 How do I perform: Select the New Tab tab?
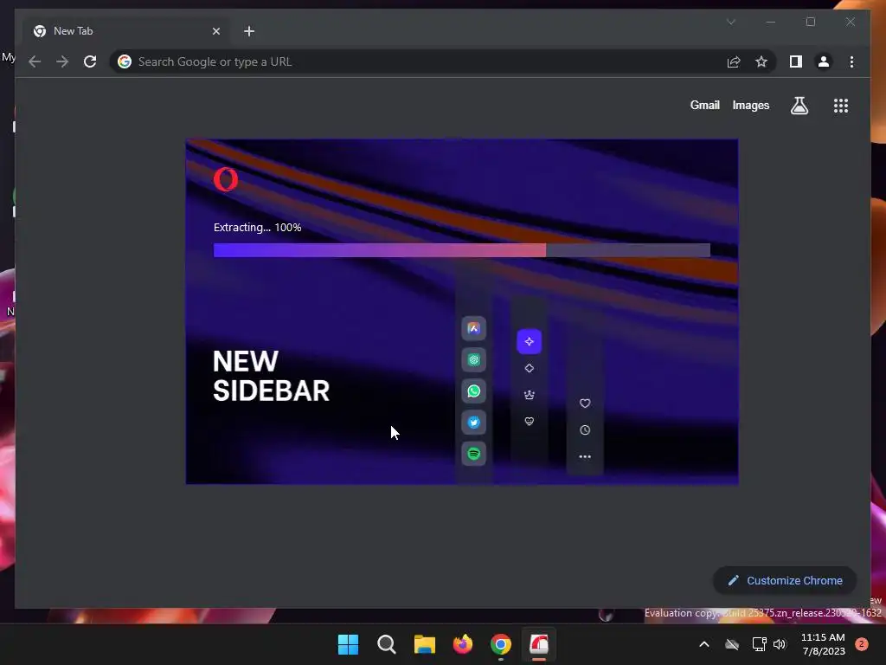coord(128,31)
